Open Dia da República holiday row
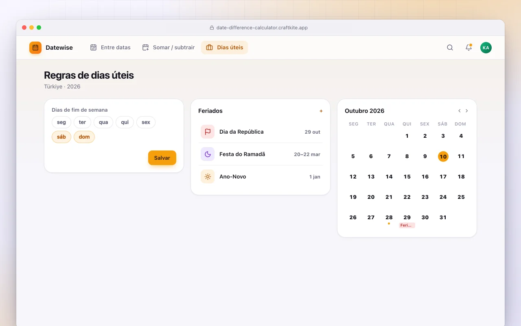Image resolution: width=521 pixels, height=326 pixels. [x=260, y=132]
